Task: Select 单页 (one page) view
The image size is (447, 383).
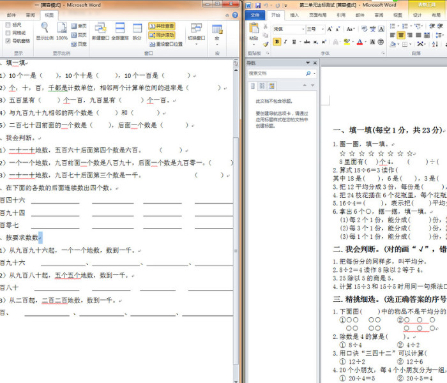Action: (79, 26)
